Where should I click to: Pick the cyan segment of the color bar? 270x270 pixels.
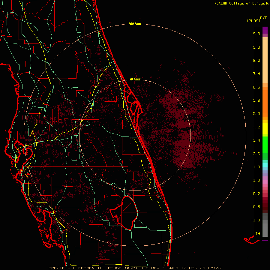265,165
